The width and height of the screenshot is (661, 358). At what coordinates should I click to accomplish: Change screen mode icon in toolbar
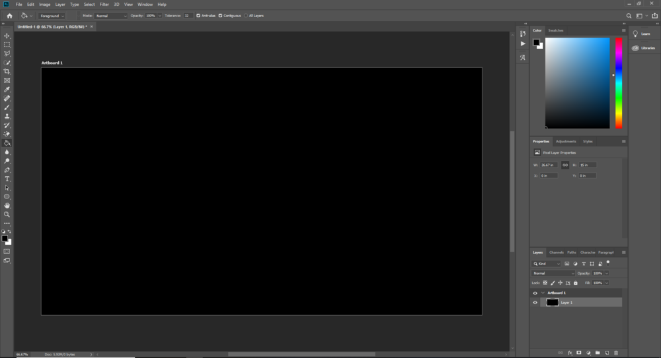pyautogui.click(x=7, y=260)
